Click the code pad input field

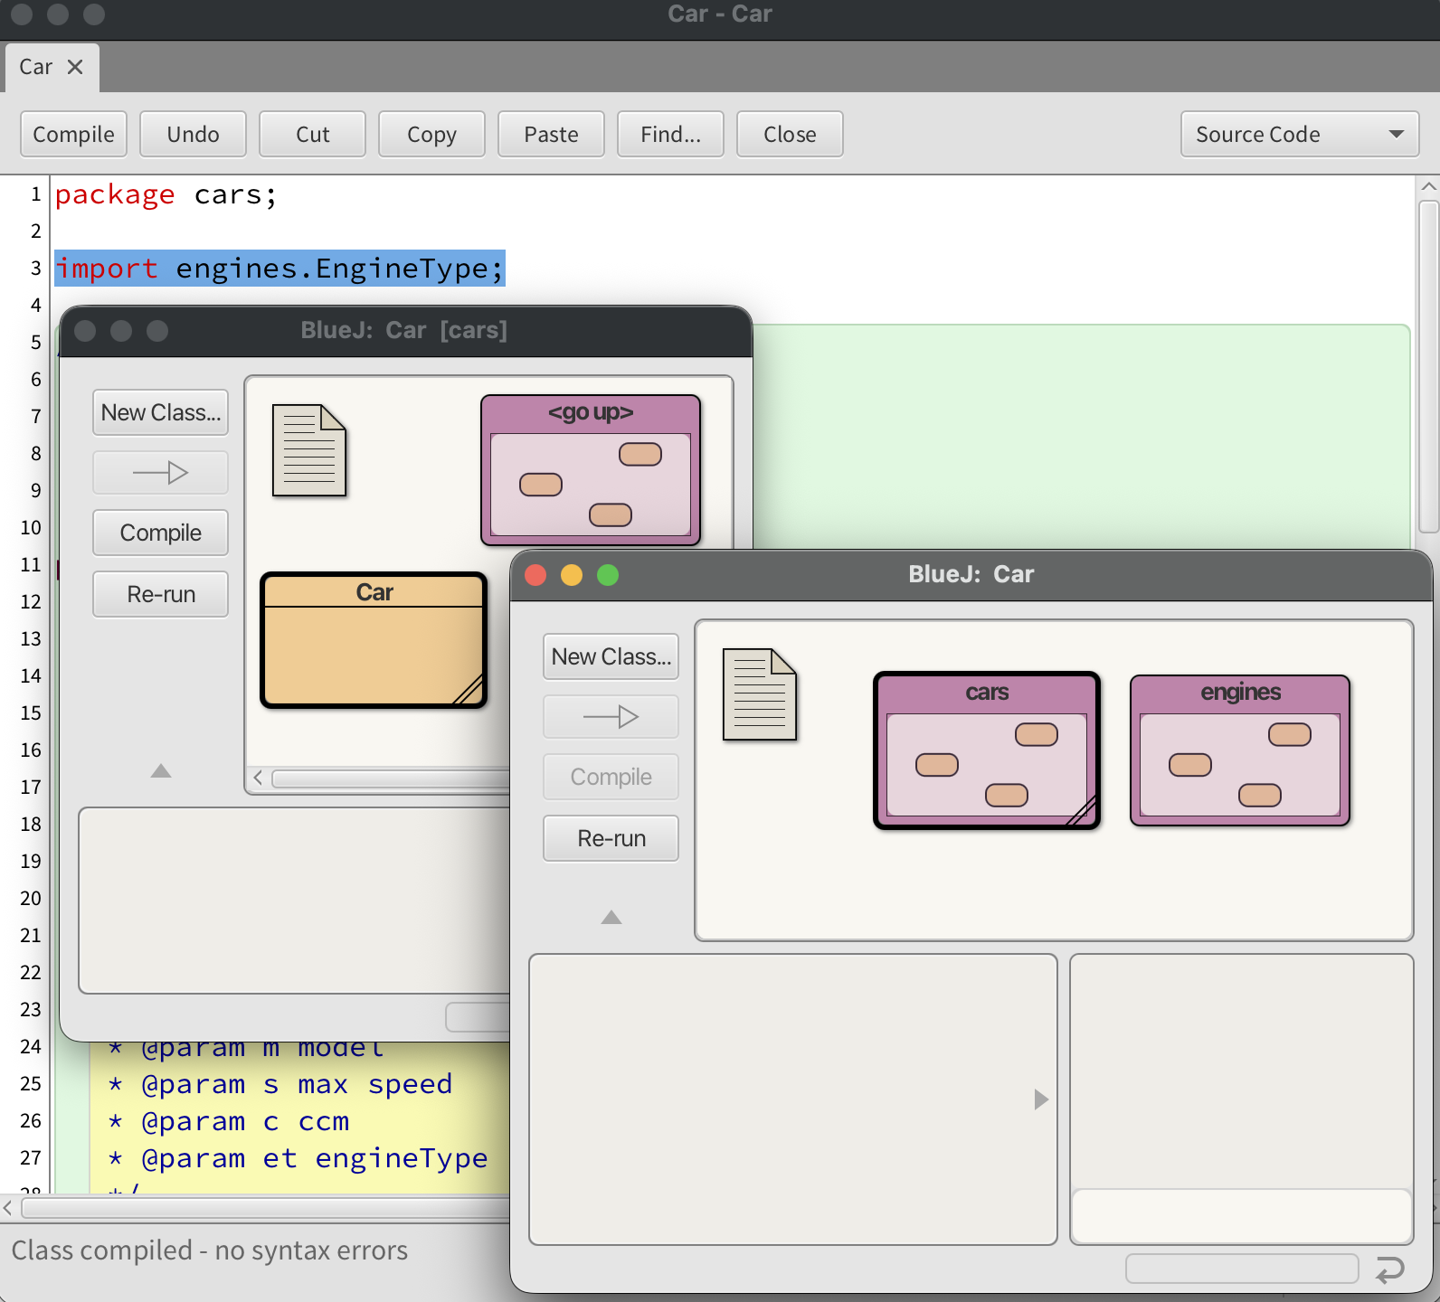(1241, 1216)
